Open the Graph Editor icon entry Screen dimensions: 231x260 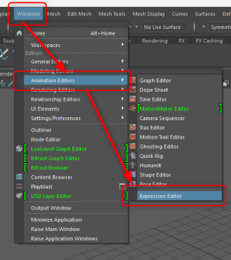point(132,80)
